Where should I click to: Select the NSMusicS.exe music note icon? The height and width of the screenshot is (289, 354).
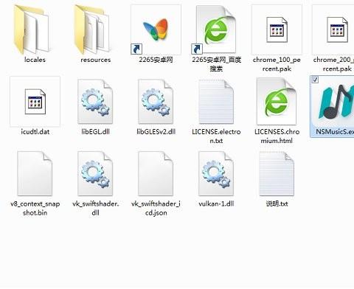(x=336, y=102)
